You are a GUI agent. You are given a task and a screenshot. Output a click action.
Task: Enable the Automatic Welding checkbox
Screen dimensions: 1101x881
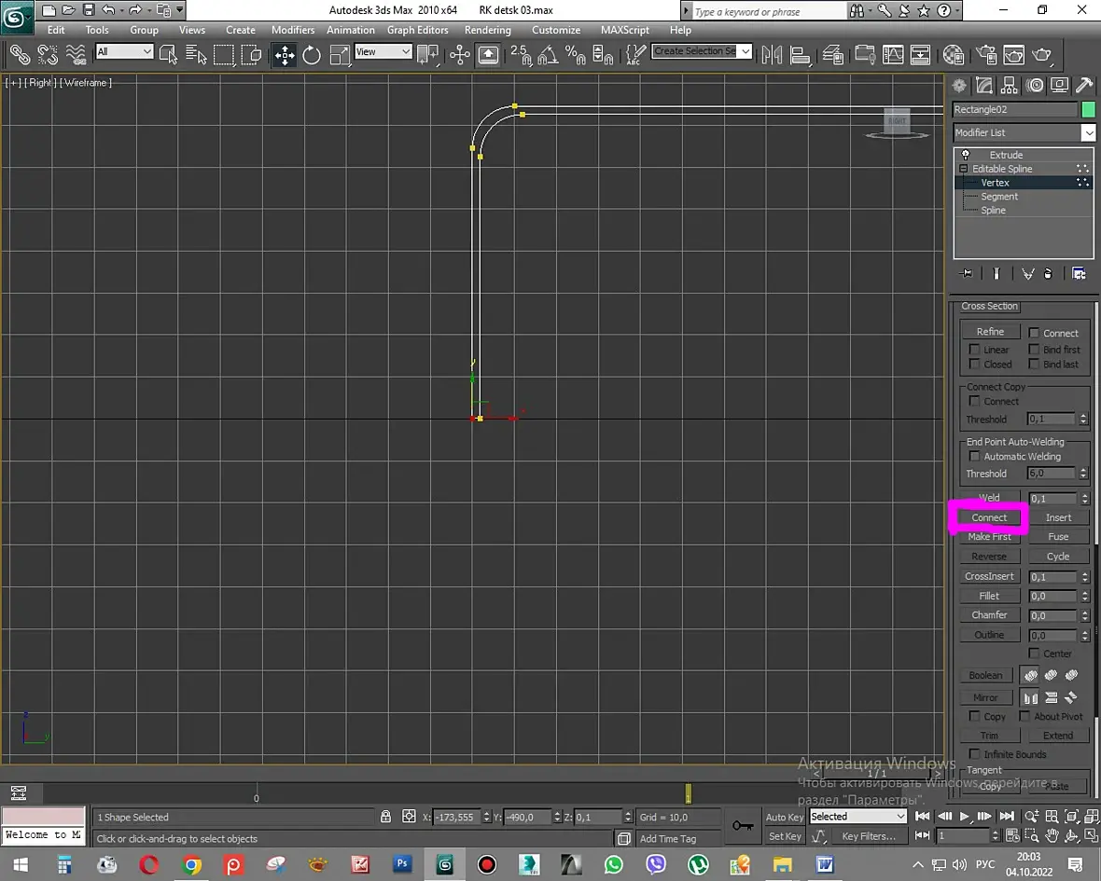click(975, 456)
